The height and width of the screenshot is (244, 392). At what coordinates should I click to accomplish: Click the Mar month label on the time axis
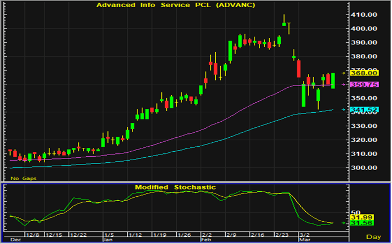coord(304,240)
